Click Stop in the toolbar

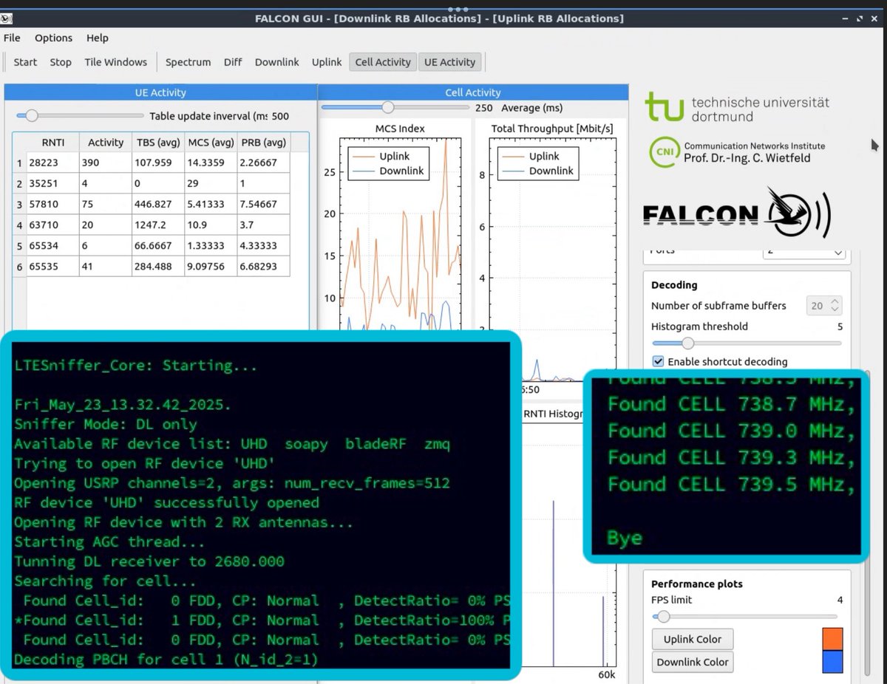61,62
